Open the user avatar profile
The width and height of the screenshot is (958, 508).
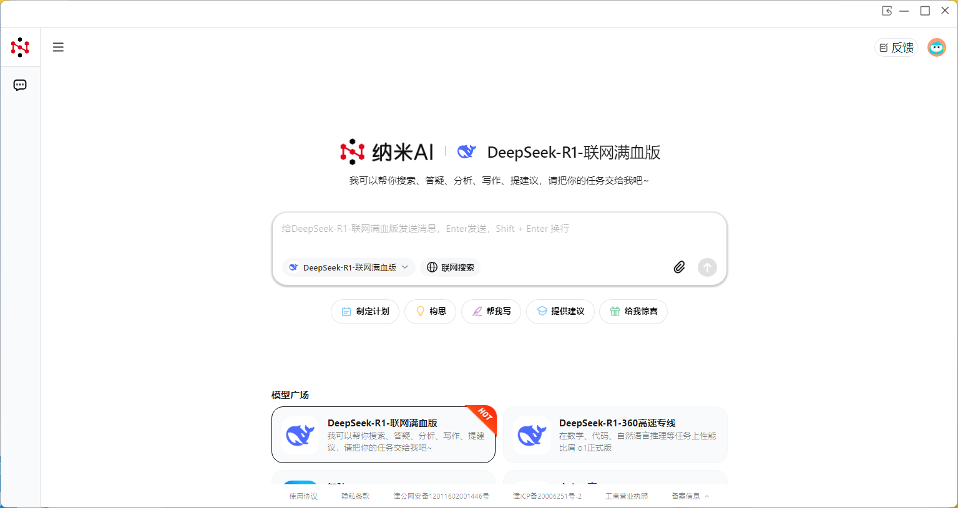(x=936, y=47)
